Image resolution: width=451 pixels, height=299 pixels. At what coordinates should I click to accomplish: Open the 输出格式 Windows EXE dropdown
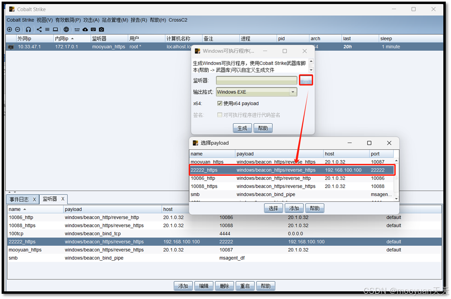pyautogui.click(x=257, y=92)
